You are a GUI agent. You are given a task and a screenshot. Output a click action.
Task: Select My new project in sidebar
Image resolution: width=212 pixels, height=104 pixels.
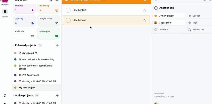point(37,88)
